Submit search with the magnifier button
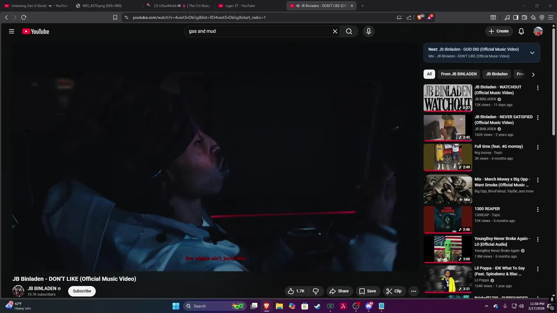 click(349, 31)
